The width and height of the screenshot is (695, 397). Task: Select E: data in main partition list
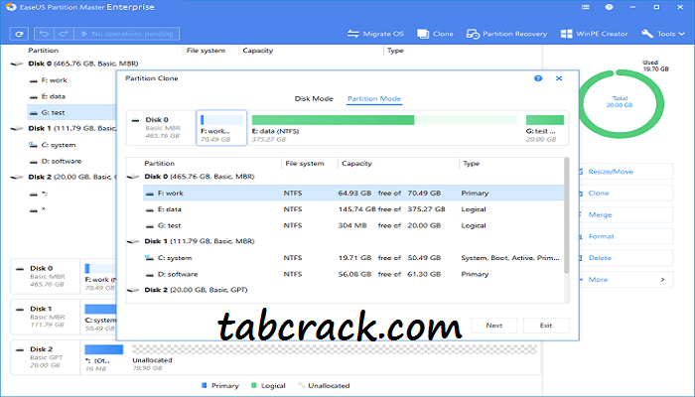click(x=54, y=96)
